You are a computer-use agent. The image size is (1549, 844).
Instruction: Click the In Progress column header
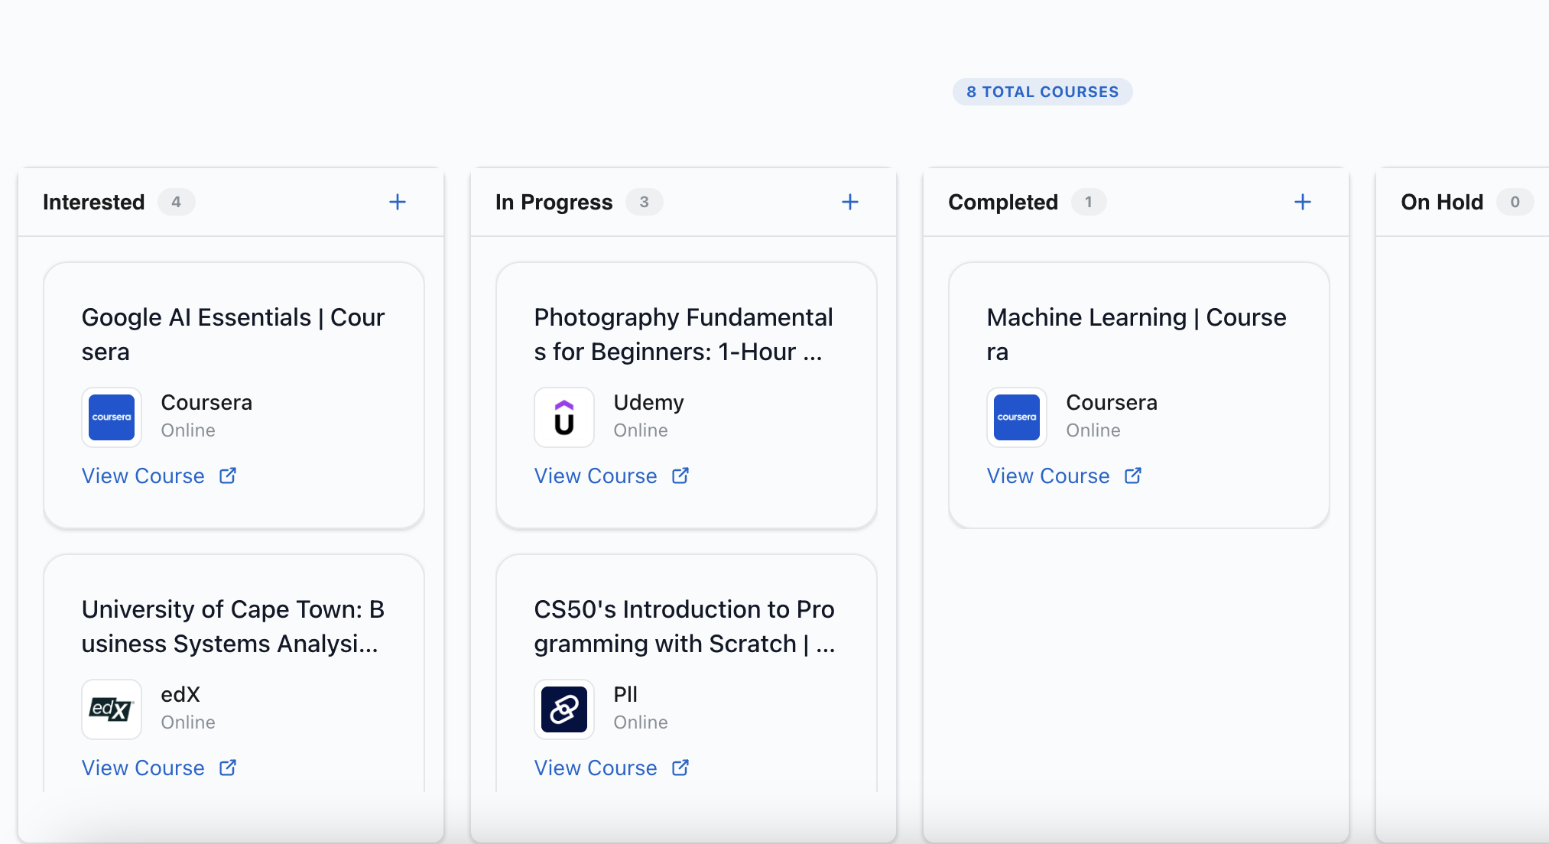(x=554, y=202)
